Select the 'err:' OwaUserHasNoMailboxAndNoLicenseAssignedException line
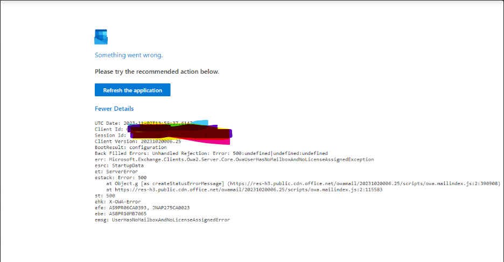The width and height of the screenshot is (504, 262). pos(234,159)
